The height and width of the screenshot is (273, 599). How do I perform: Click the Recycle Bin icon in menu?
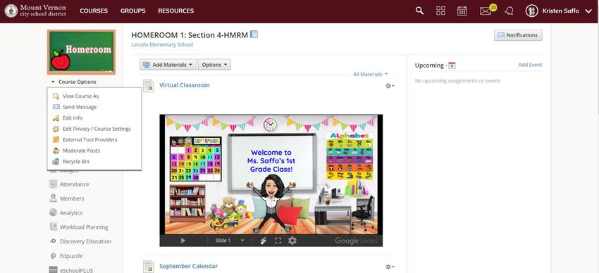[x=56, y=162]
